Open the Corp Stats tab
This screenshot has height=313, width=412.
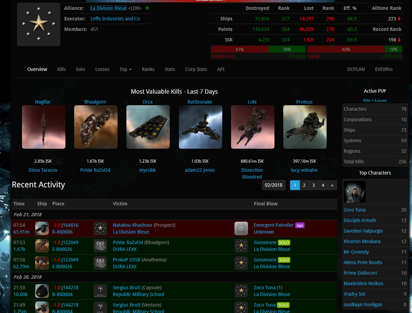click(196, 69)
